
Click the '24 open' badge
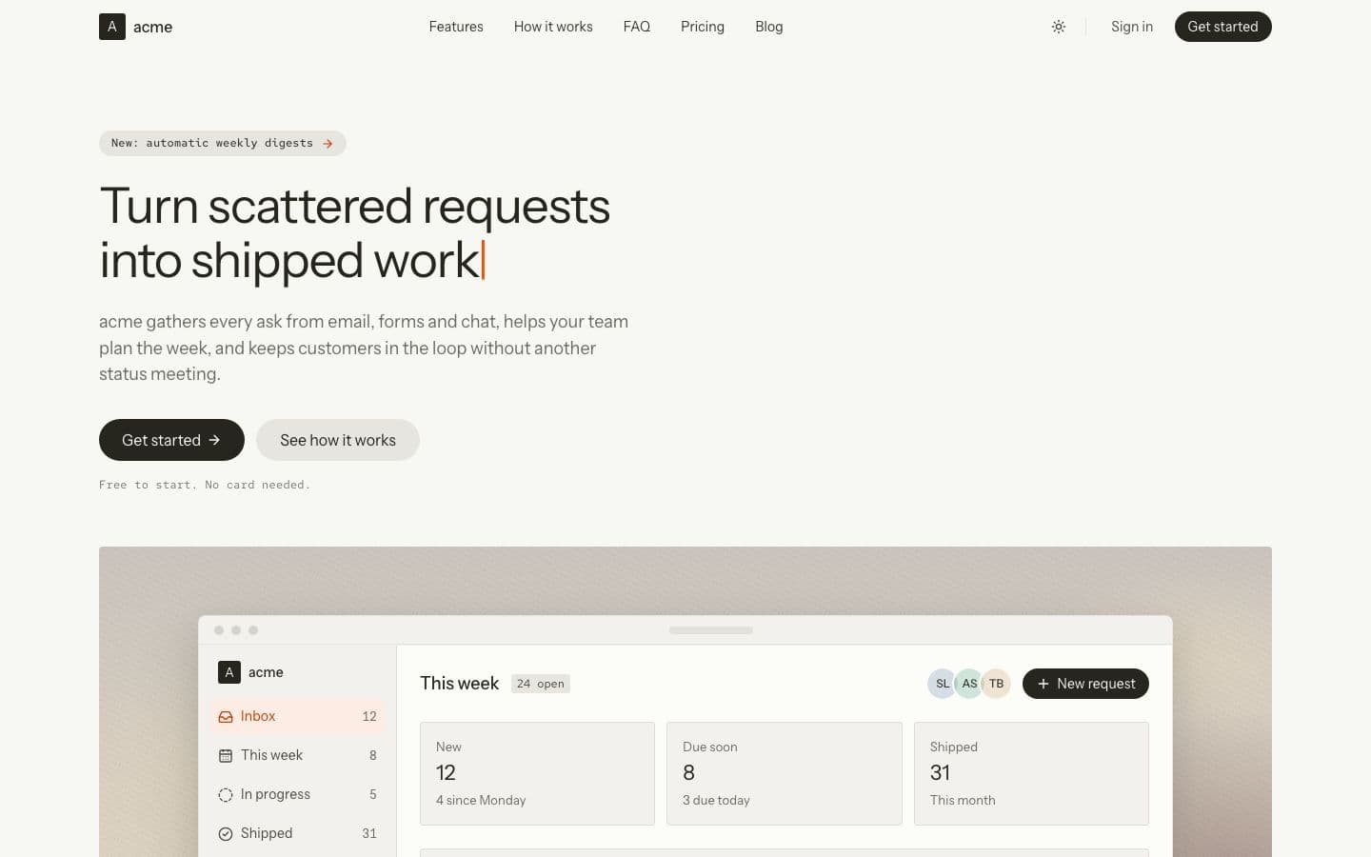(541, 684)
